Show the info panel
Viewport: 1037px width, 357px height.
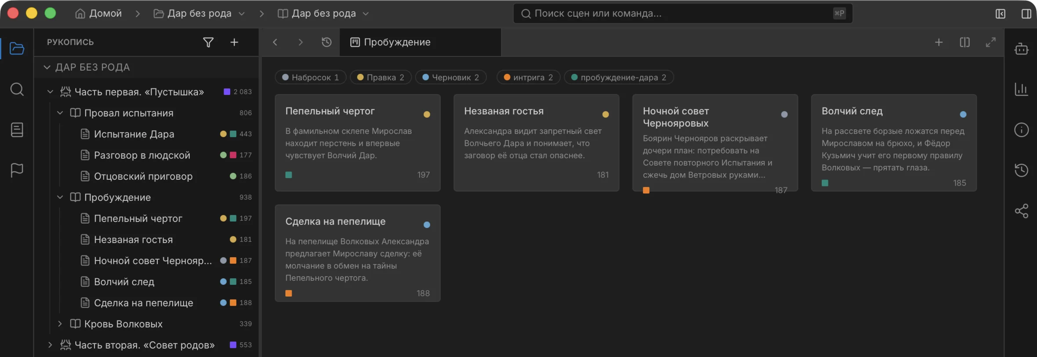[1021, 130]
